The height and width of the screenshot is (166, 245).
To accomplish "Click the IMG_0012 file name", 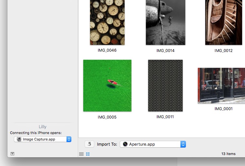I will [x=224, y=51].
